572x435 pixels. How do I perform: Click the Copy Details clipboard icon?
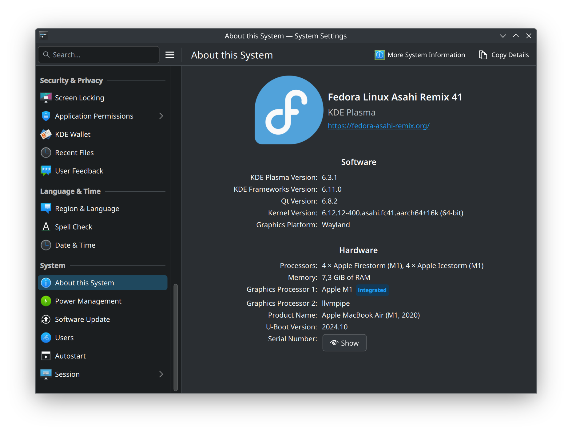pos(483,55)
